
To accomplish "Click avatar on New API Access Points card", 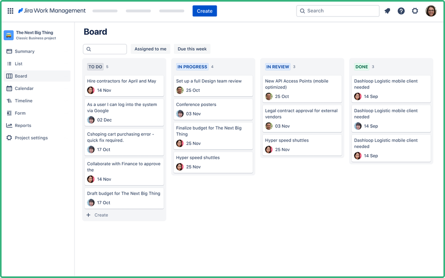I will (269, 96).
